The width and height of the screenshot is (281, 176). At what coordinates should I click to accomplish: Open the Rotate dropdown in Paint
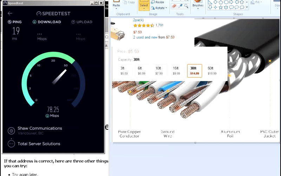click(x=159, y=8)
